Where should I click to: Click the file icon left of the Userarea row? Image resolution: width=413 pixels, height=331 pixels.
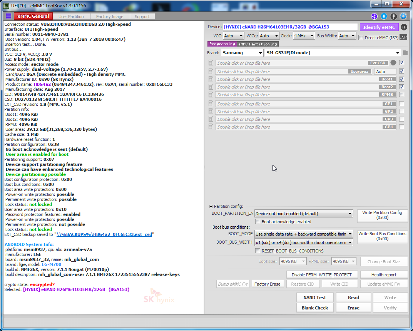tap(211, 71)
